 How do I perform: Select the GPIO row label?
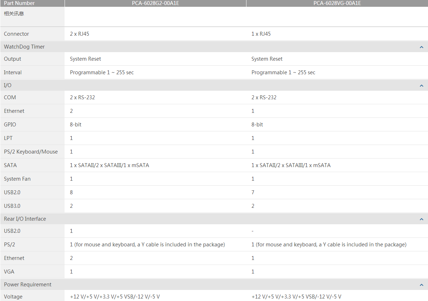coord(10,125)
